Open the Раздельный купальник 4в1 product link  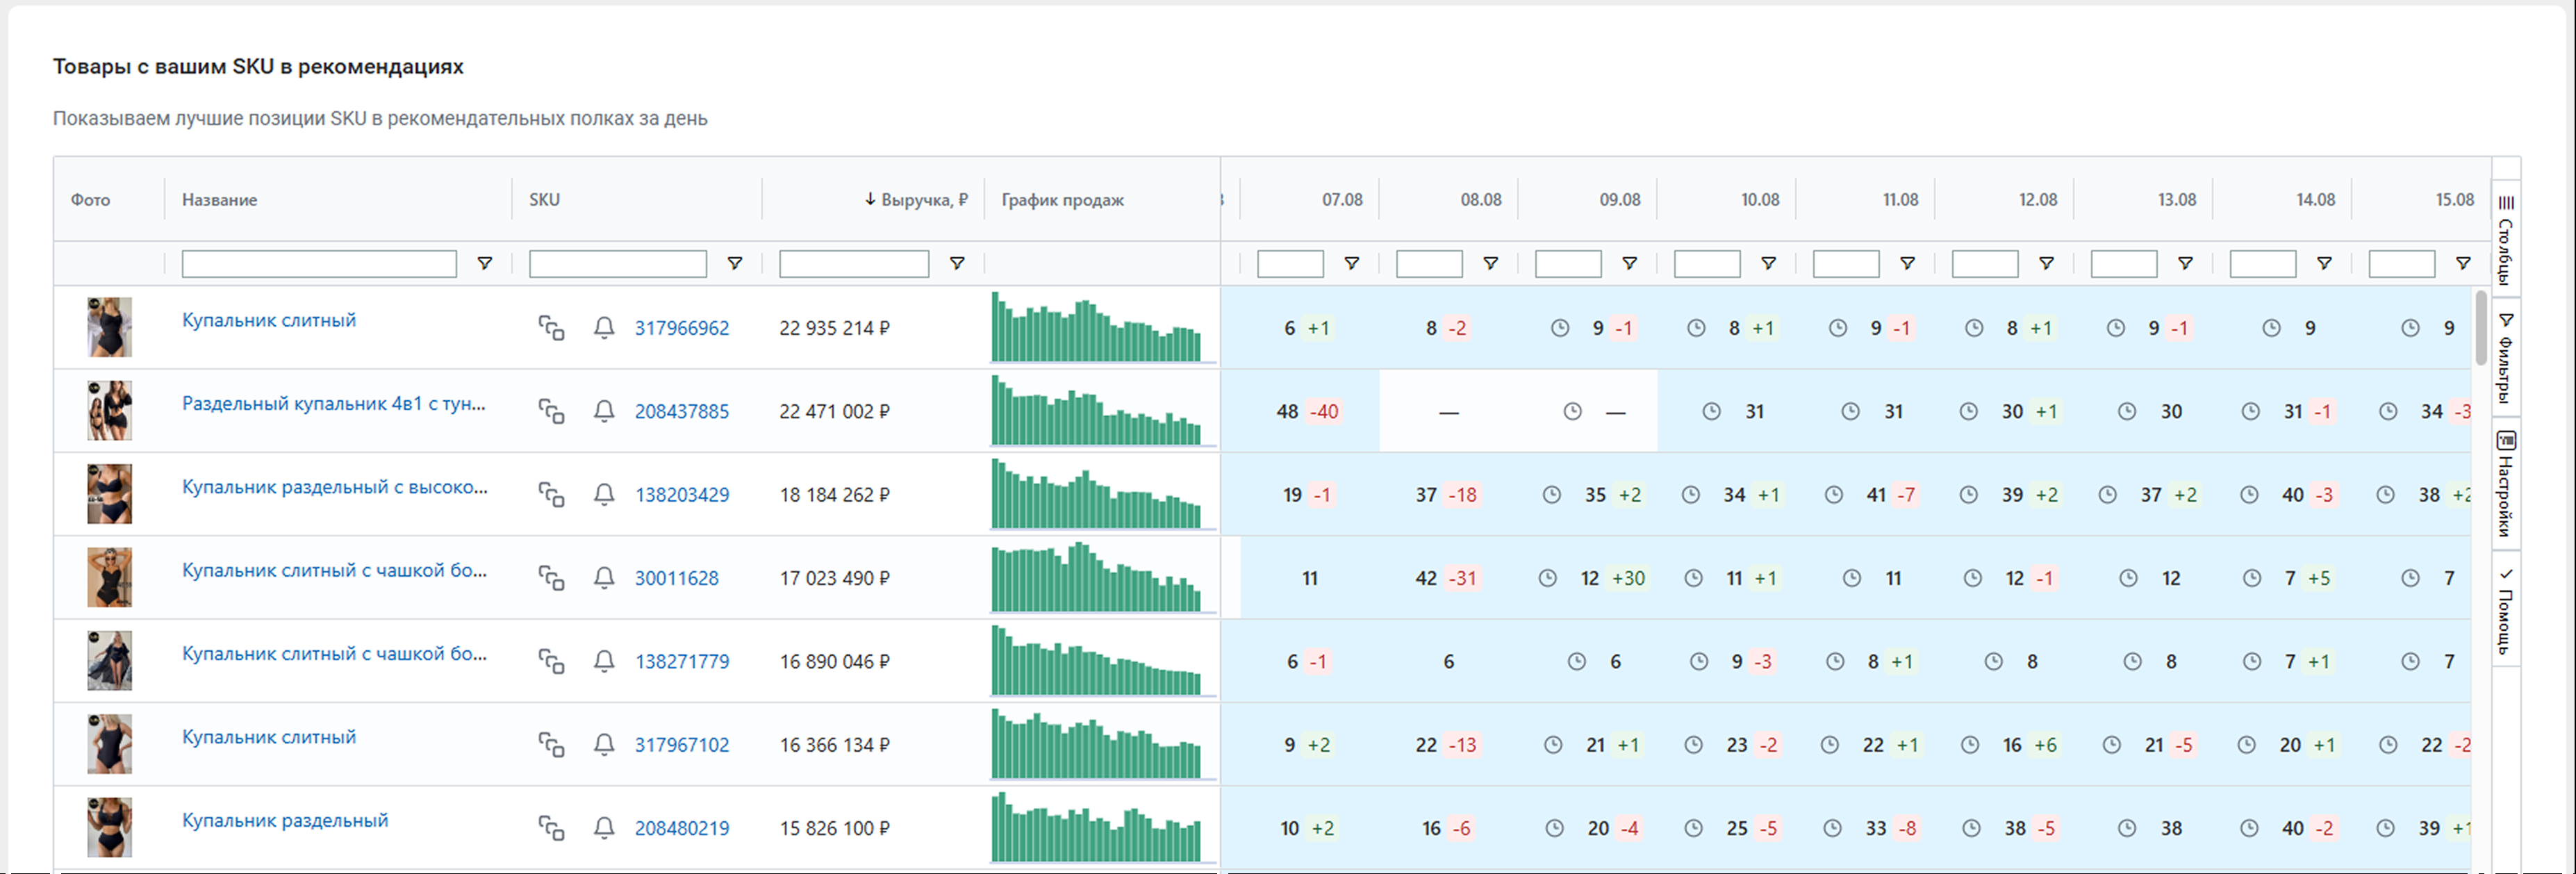333,404
